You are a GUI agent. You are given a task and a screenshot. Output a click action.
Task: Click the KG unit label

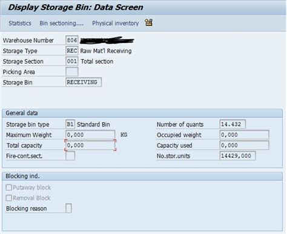(124, 135)
